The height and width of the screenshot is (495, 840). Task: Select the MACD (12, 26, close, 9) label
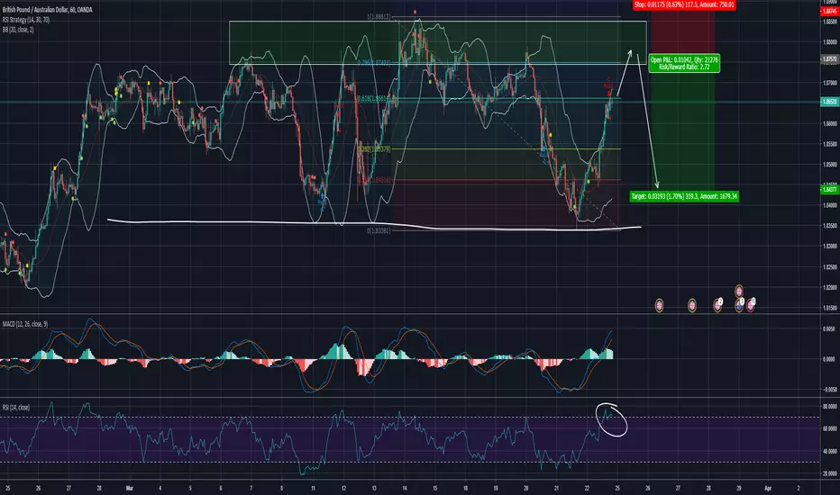pos(24,324)
